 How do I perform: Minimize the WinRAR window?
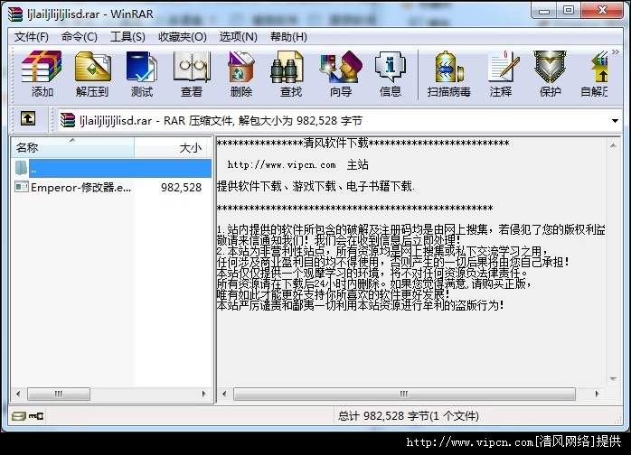click(544, 11)
